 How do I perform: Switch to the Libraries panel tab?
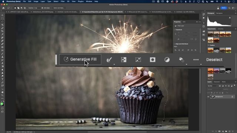pos(221,29)
